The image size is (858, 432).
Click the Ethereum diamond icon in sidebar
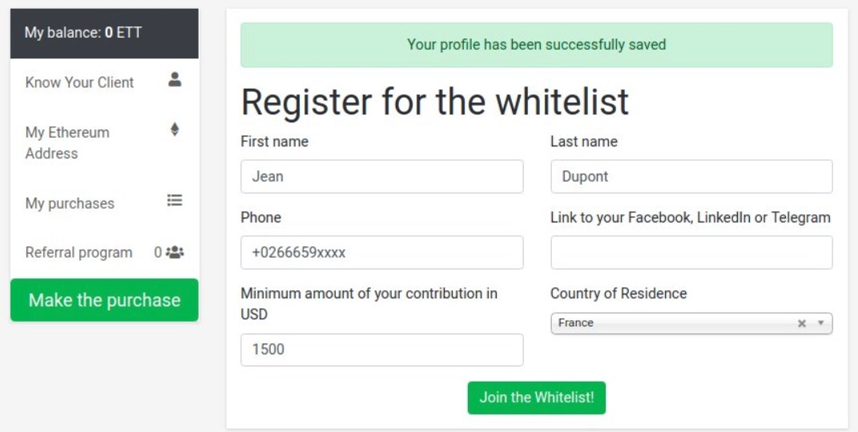(x=175, y=130)
